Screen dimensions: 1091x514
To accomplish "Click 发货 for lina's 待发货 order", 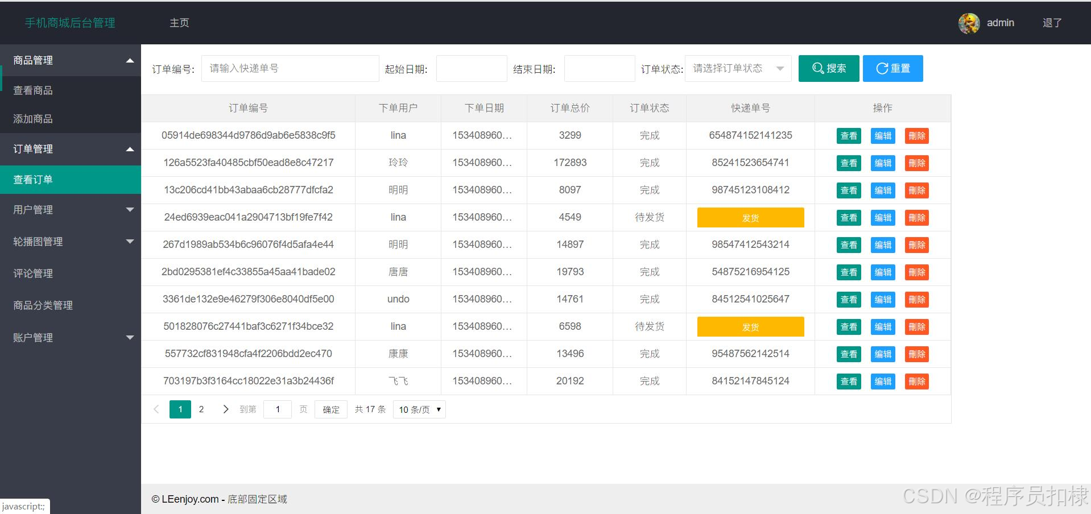I will pos(750,217).
